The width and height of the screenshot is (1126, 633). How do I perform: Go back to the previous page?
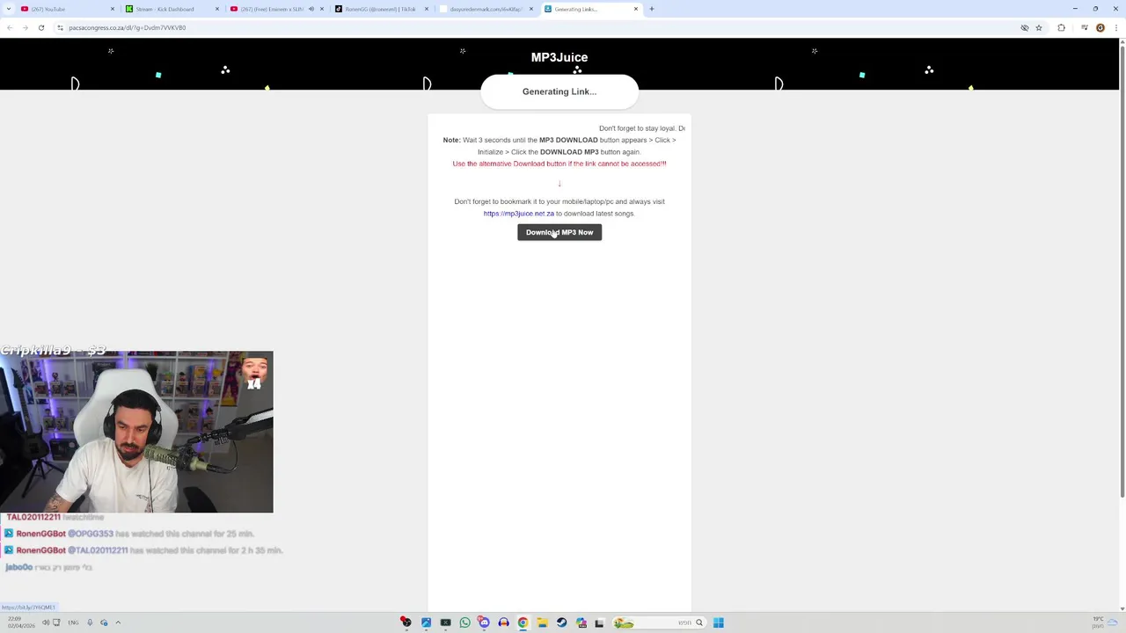pos(10,27)
